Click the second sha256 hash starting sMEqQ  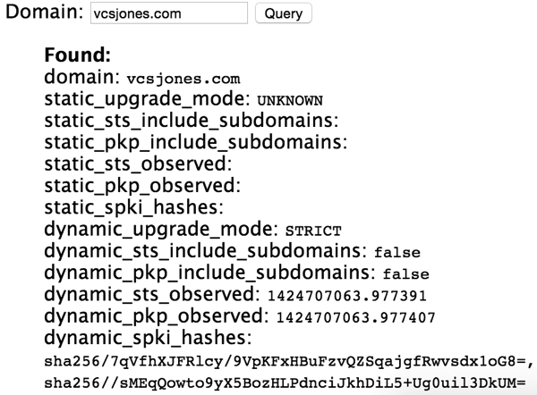click(x=285, y=383)
